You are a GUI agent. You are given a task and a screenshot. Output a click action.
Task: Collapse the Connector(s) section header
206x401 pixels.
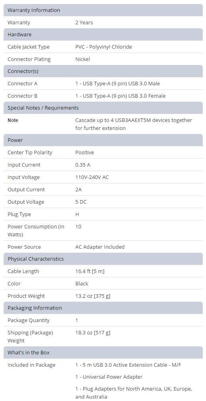pyautogui.click(x=103, y=71)
